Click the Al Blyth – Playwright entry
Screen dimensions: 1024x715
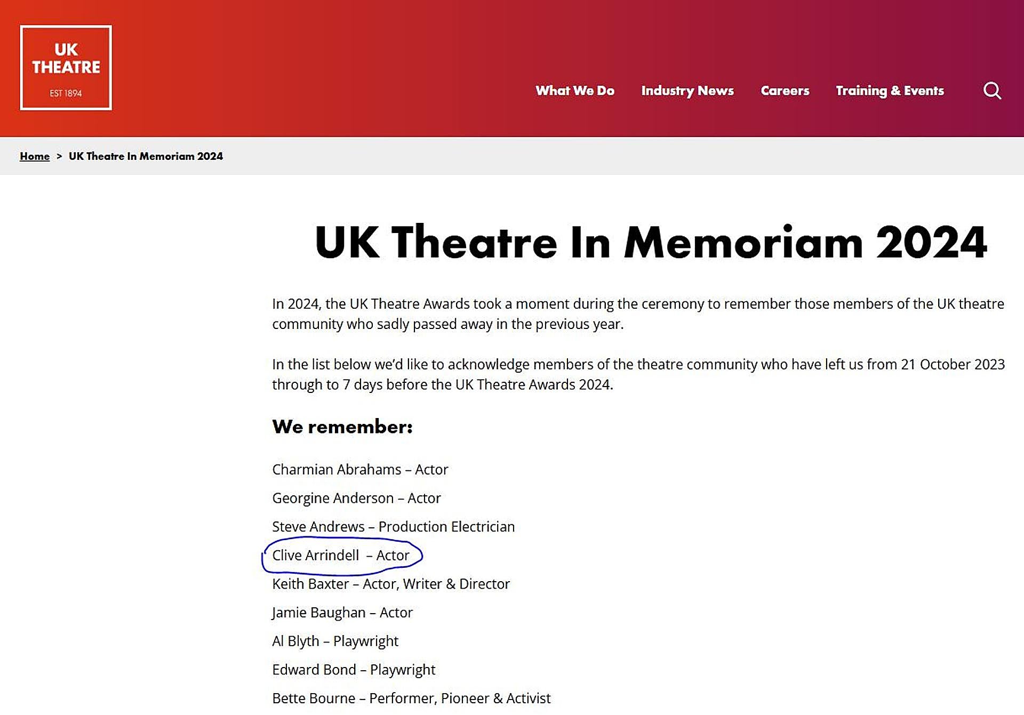[x=335, y=641]
